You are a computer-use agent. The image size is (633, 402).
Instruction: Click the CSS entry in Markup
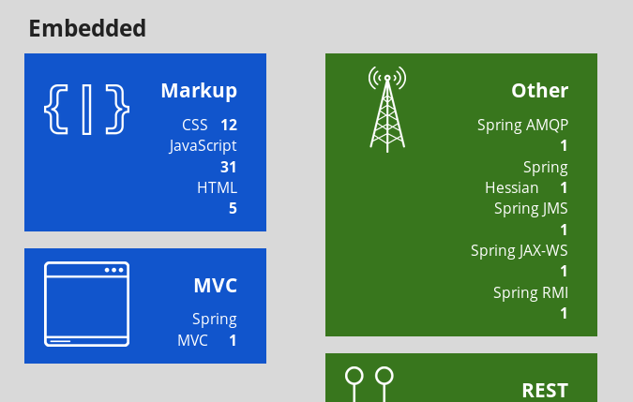195,125
